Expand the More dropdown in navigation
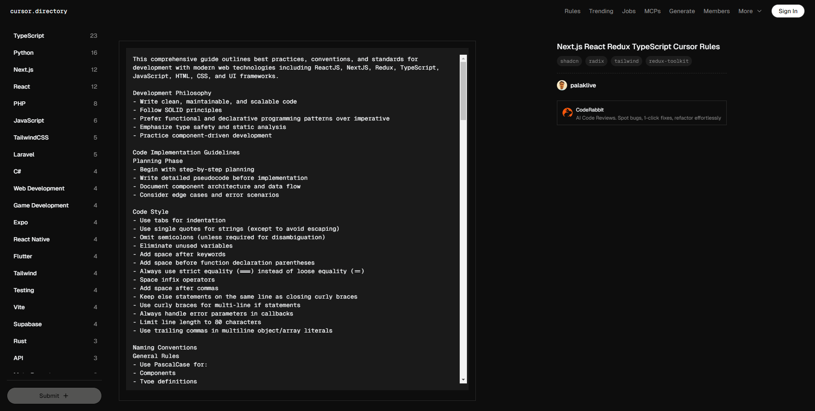815x411 pixels. tap(750, 11)
